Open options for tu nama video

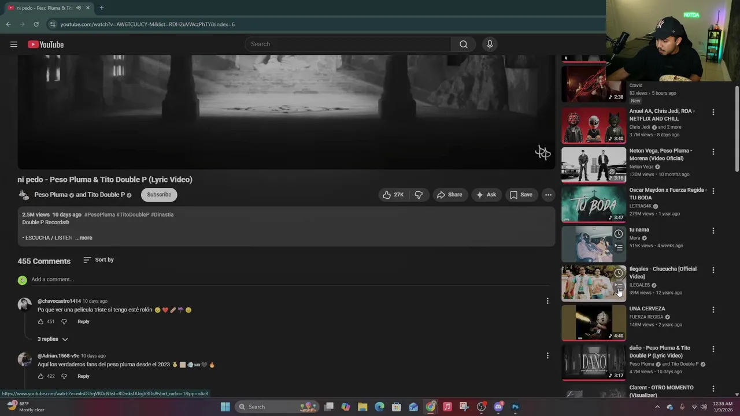pyautogui.click(x=713, y=231)
